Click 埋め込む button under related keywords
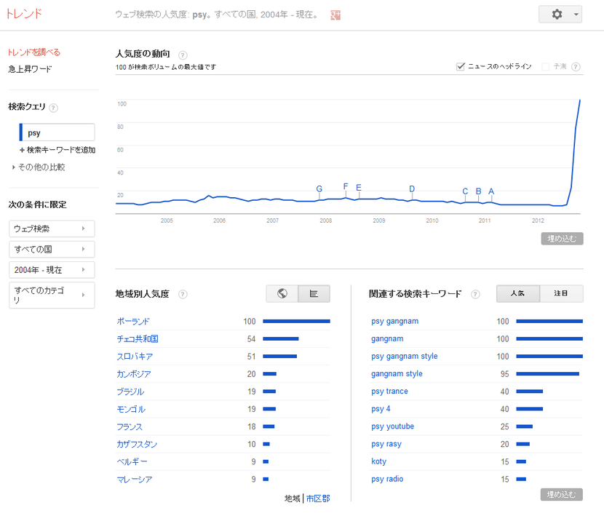 [x=562, y=494]
